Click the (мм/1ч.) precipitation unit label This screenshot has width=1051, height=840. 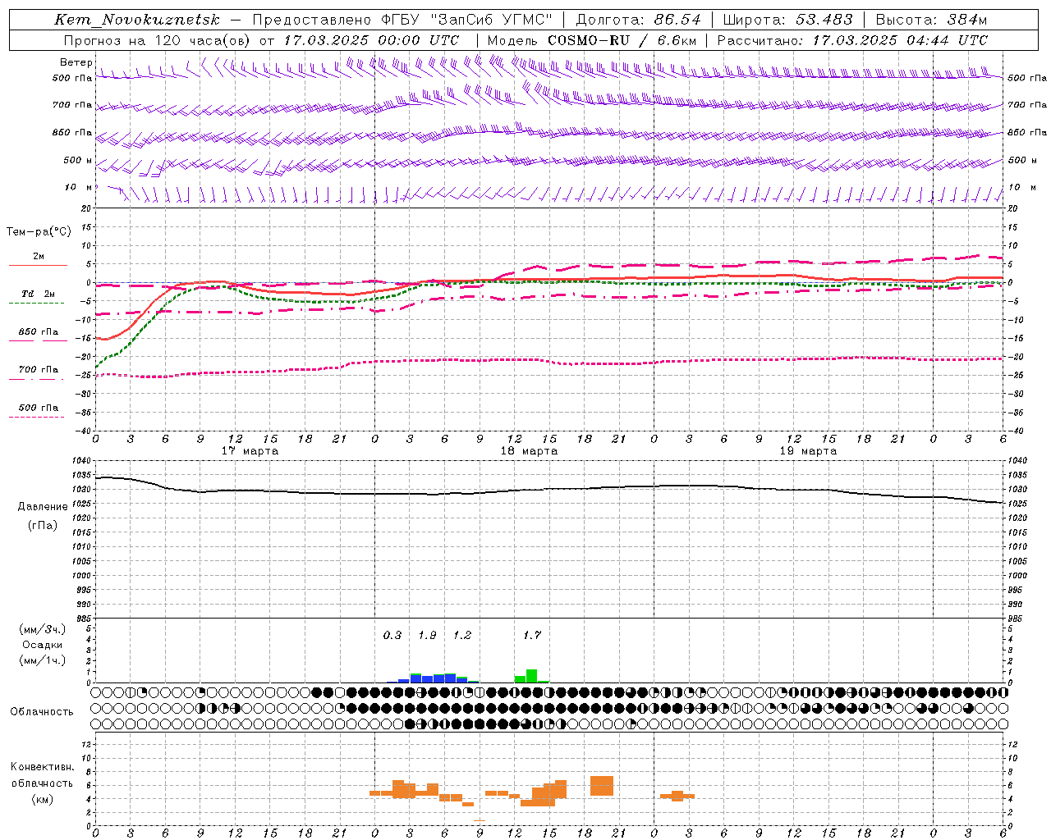43,660
